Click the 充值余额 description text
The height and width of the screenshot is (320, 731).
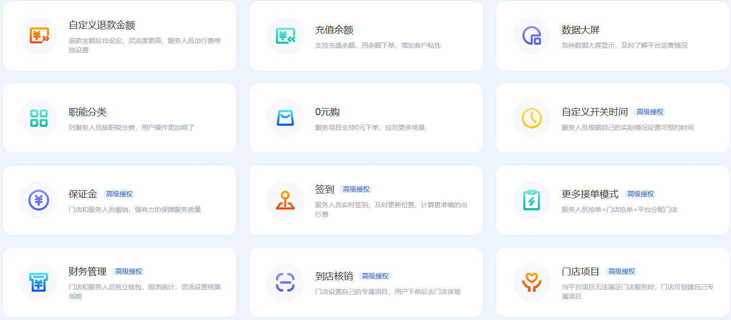[378, 45]
